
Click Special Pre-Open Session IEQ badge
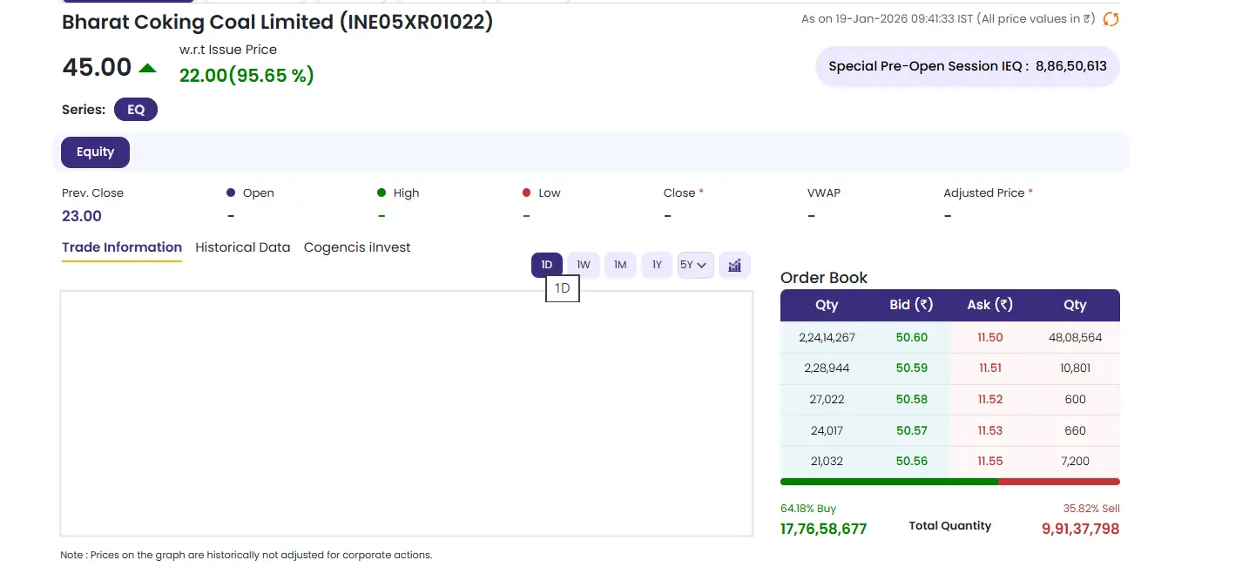tap(967, 66)
